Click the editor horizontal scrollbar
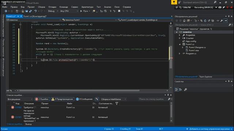 click(x=79, y=91)
